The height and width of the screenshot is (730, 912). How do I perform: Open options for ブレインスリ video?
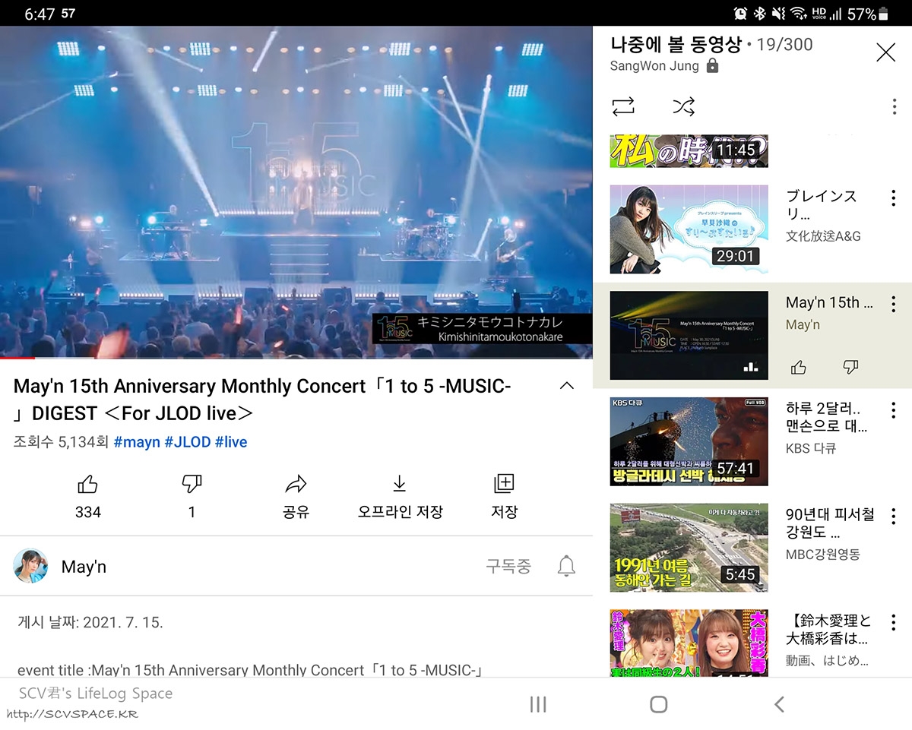click(893, 198)
